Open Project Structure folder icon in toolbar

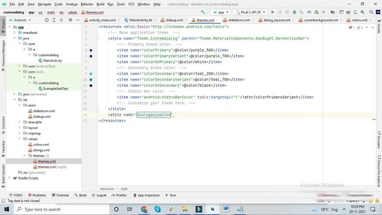tap(332, 12)
